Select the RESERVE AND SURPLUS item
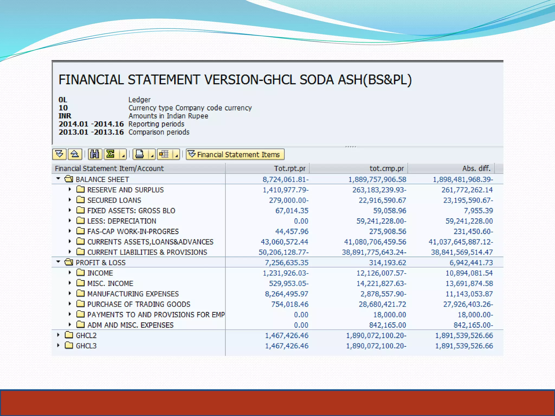Viewport: 555px width, 416px height. pyautogui.click(x=125, y=190)
